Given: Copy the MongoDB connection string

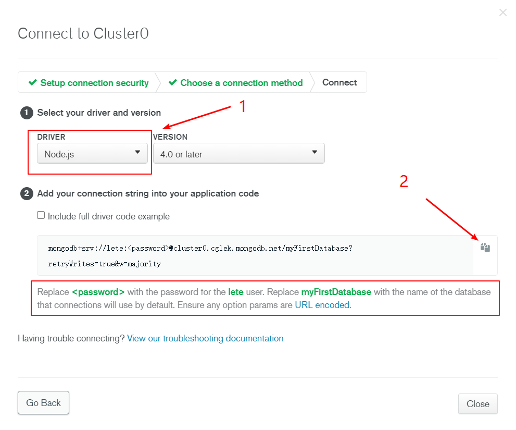Looking at the screenshot, I should 485,248.
